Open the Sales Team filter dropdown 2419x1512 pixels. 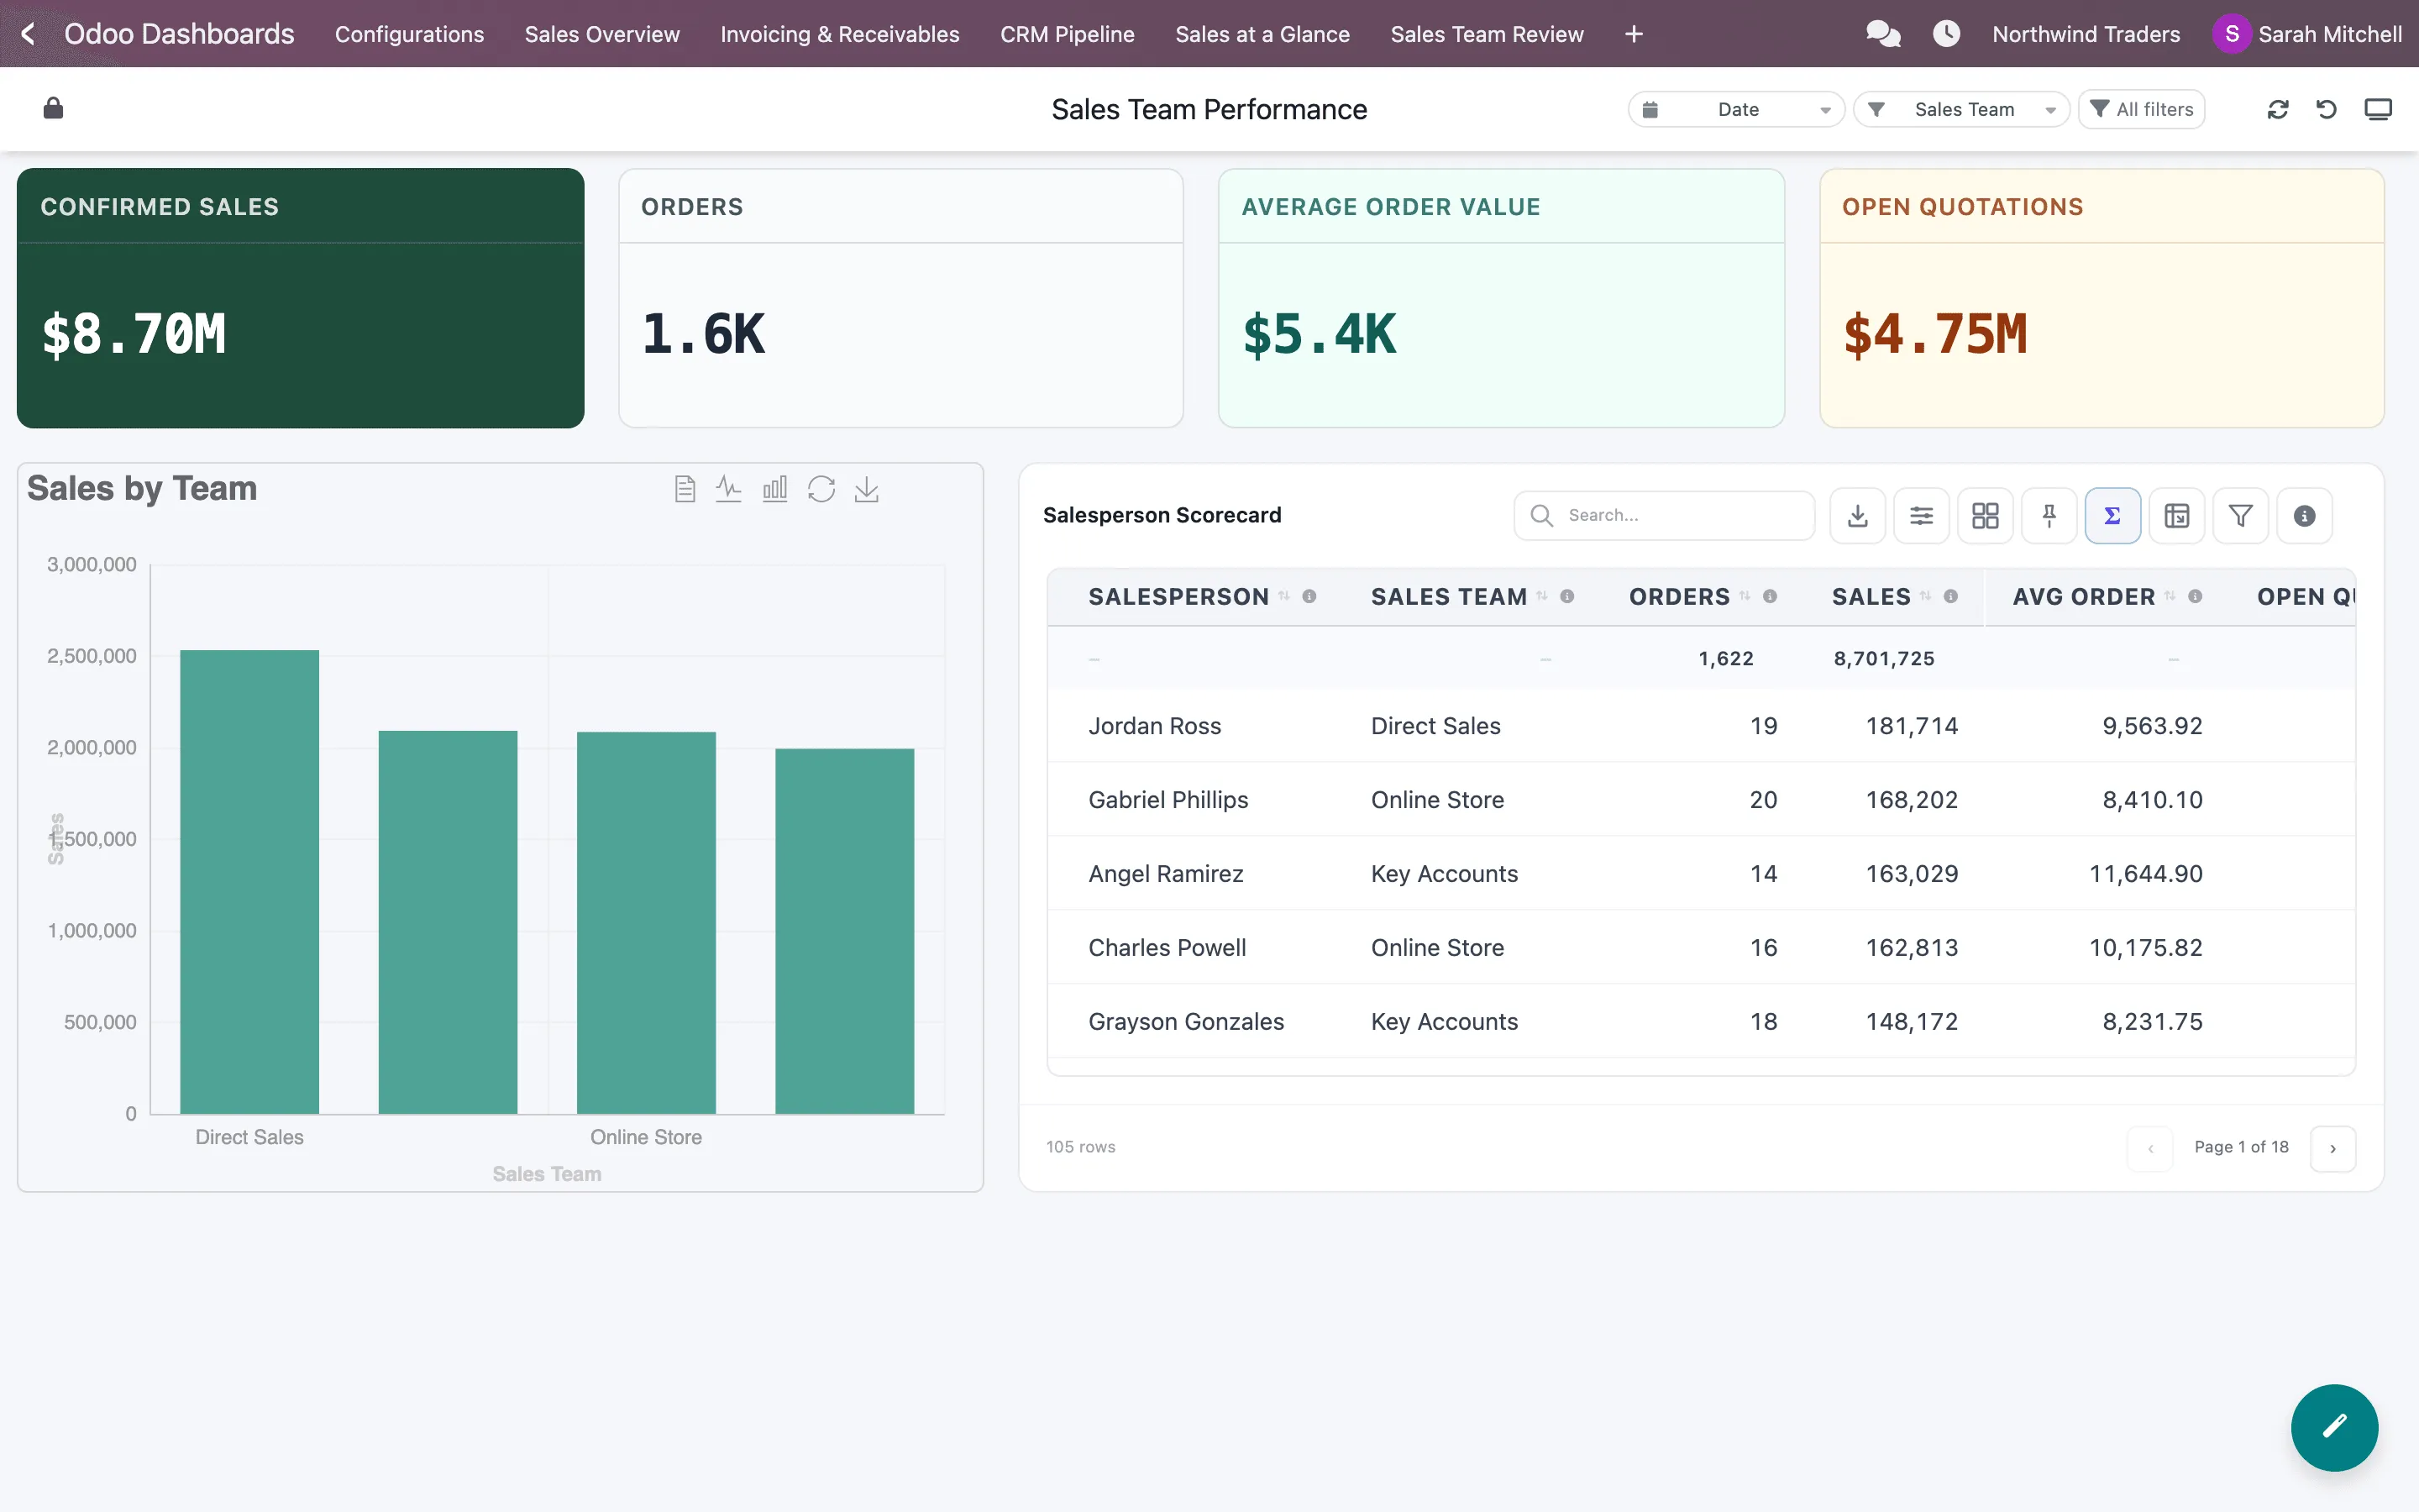1961,109
